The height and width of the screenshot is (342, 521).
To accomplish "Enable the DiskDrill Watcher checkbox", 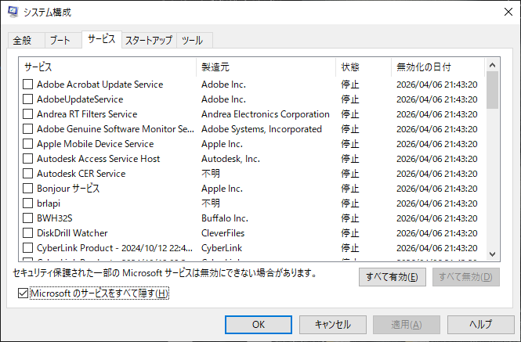I will [x=28, y=233].
